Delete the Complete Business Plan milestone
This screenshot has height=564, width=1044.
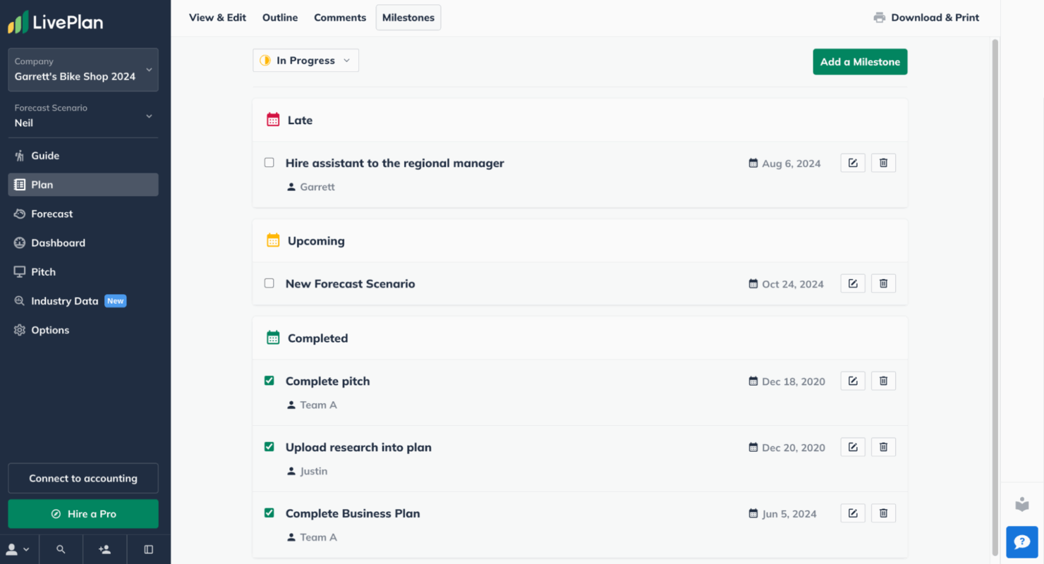pos(883,513)
